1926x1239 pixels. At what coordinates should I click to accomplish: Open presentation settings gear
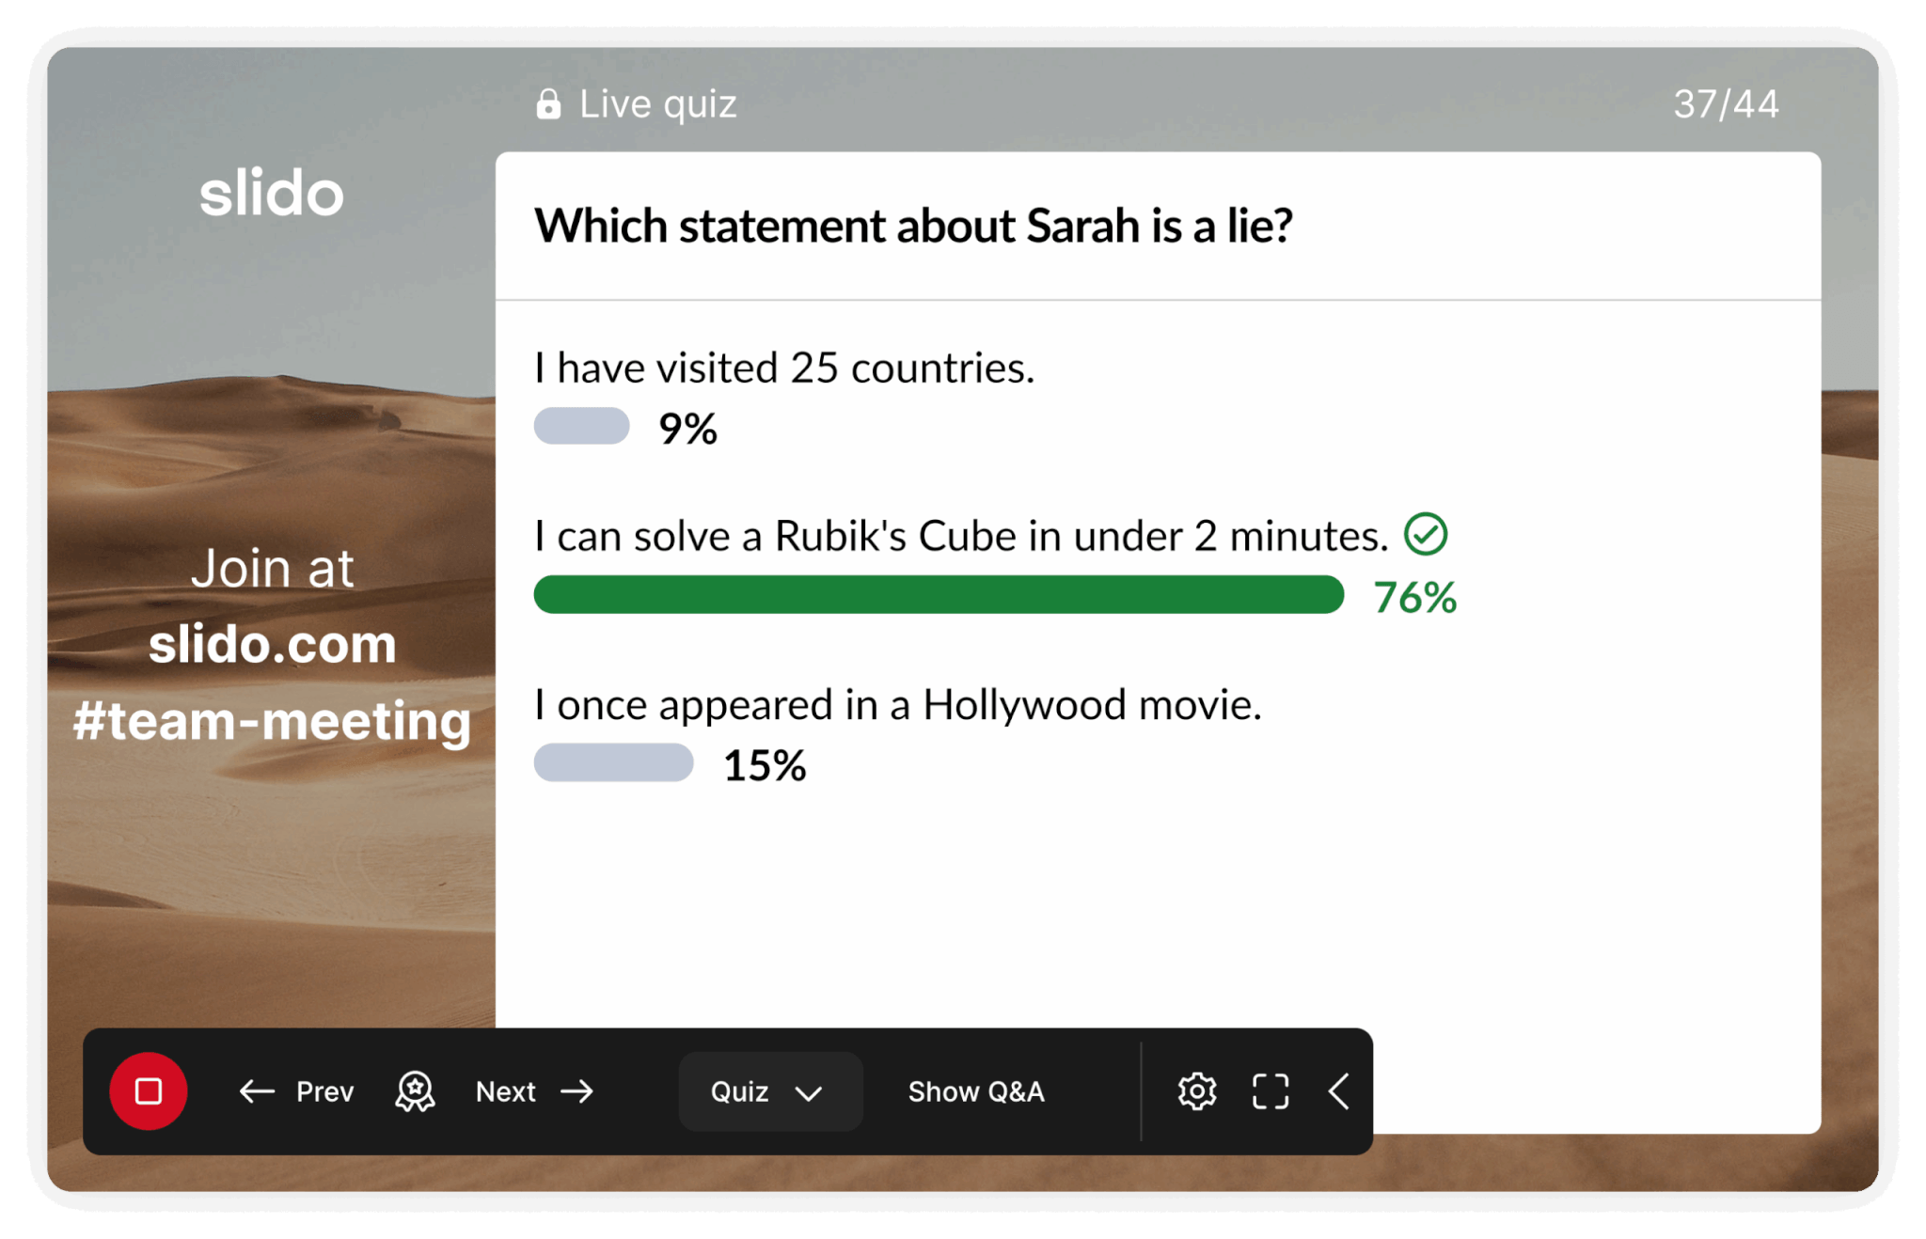(1197, 1091)
